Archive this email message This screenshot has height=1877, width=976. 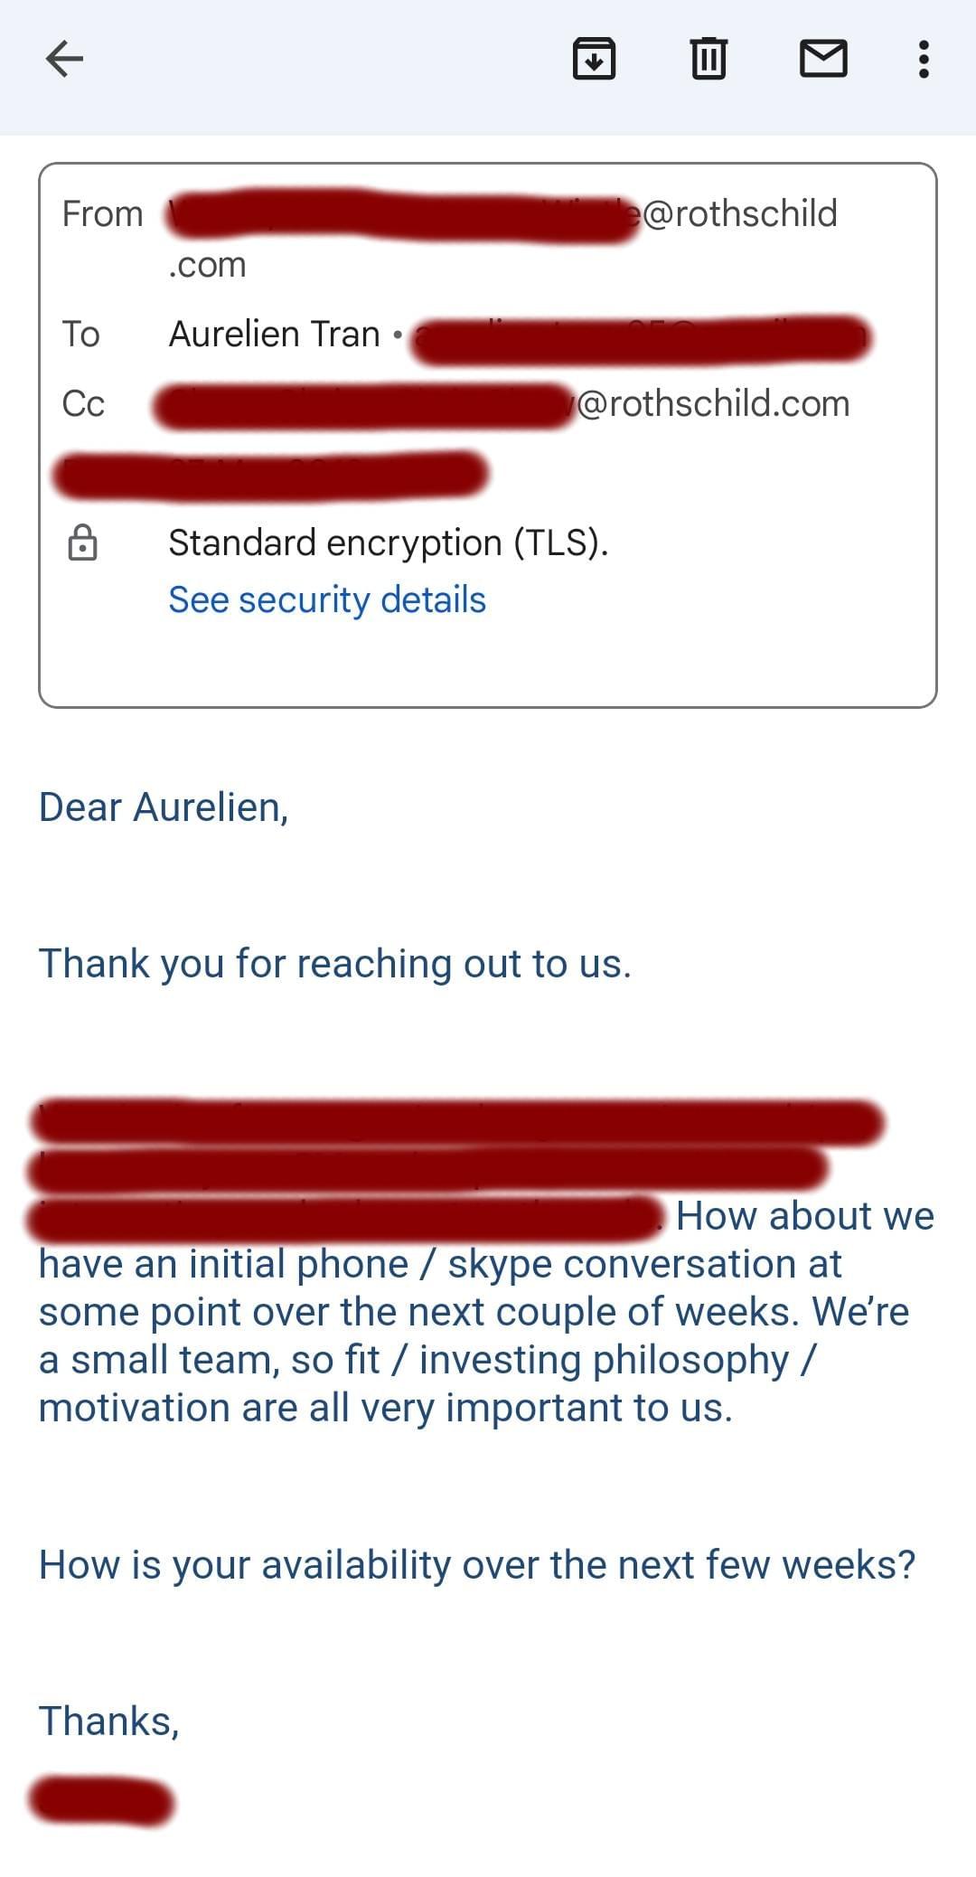click(x=594, y=60)
